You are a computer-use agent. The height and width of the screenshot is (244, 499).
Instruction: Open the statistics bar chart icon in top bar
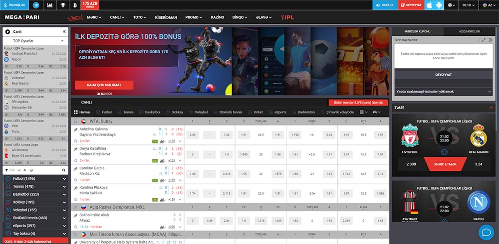click(50, 5)
